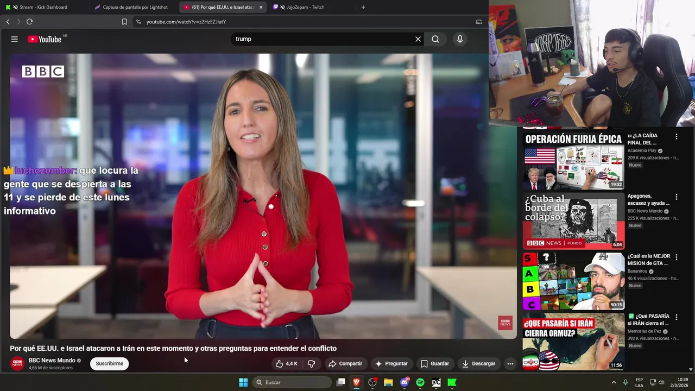This screenshot has height=391, width=695.
Task: Open the Windows Start menu
Action: pyautogui.click(x=243, y=382)
